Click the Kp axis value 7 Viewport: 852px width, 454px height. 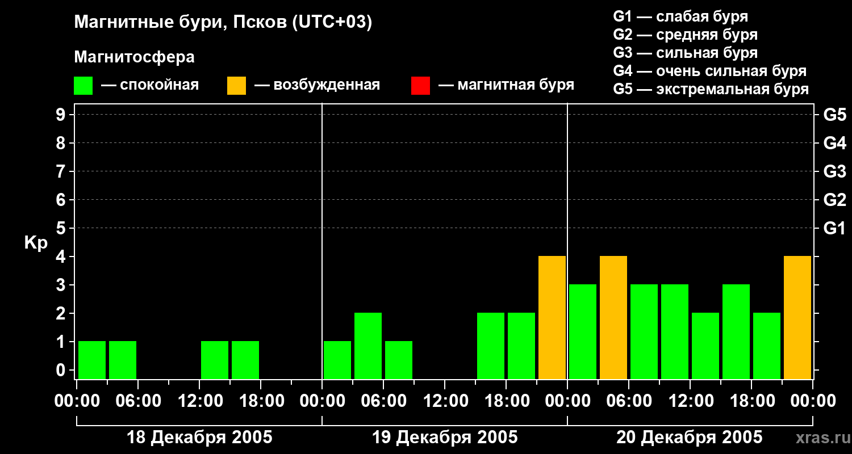(x=62, y=171)
